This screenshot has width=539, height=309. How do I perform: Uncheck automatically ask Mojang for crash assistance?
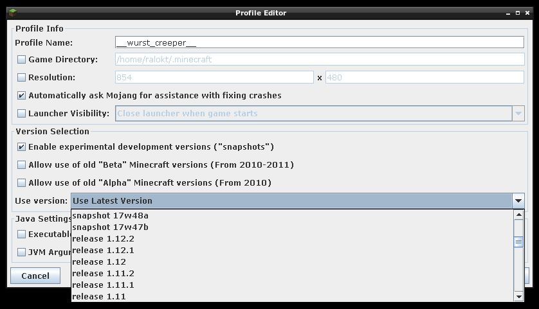click(22, 96)
